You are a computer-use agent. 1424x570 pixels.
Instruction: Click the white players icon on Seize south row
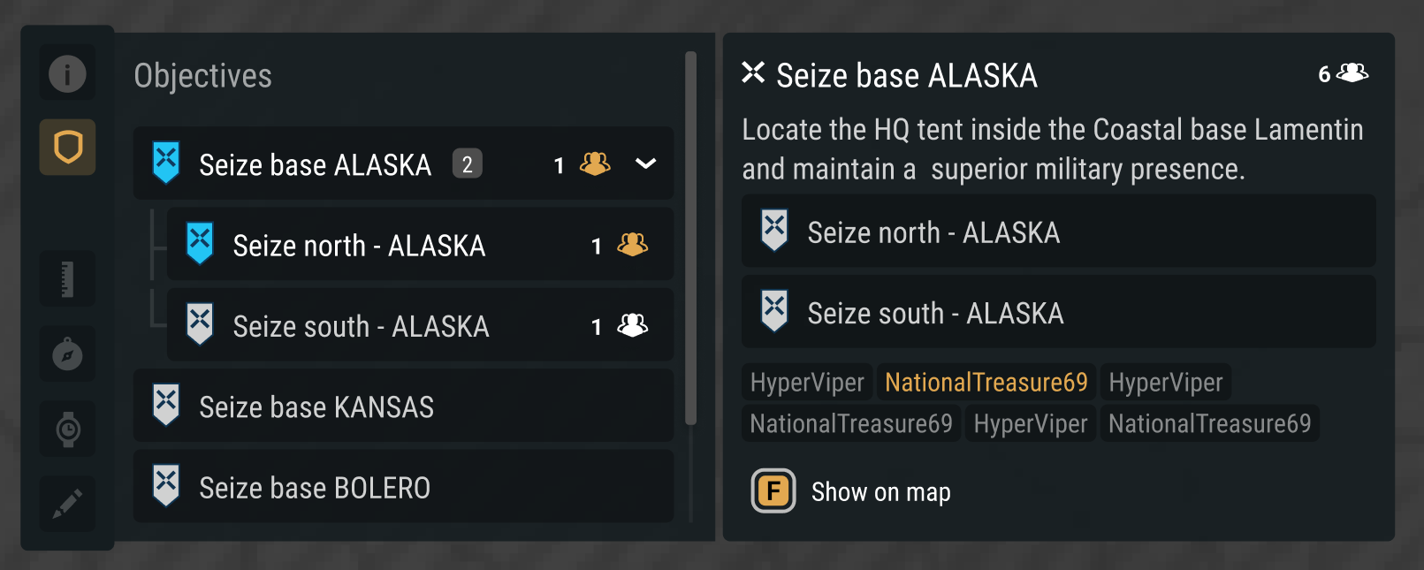click(632, 326)
